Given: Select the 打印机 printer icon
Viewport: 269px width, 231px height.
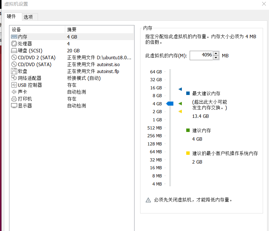Looking at the screenshot, I should 14,99.
